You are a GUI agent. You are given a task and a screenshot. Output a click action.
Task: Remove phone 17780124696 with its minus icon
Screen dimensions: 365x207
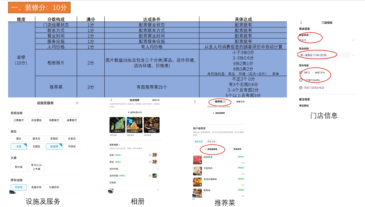[301, 80]
